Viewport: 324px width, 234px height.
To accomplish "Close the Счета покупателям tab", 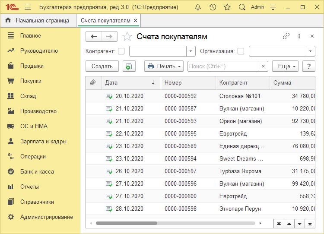I will coord(135,20).
